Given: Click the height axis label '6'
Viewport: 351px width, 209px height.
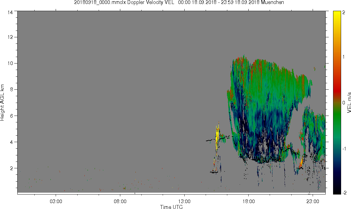Looking at the screenshot, I should (x=11, y=116).
